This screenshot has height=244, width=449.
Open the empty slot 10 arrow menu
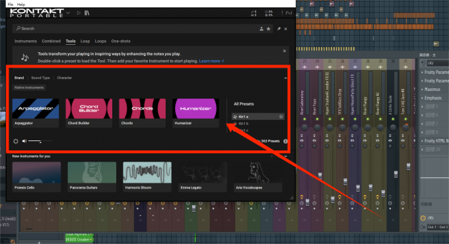[x=422, y=150]
